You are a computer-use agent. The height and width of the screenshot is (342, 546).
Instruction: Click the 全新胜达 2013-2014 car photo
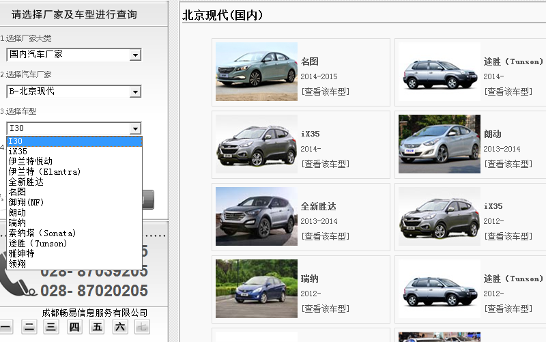click(257, 216)
